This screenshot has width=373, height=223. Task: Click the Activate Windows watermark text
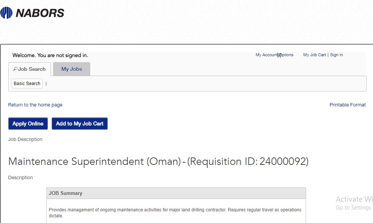coord(354,199)
